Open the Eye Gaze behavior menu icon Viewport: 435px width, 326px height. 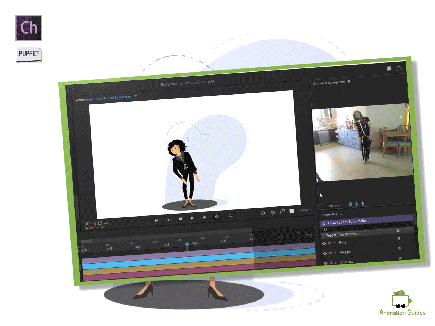(x=400, y=258)
